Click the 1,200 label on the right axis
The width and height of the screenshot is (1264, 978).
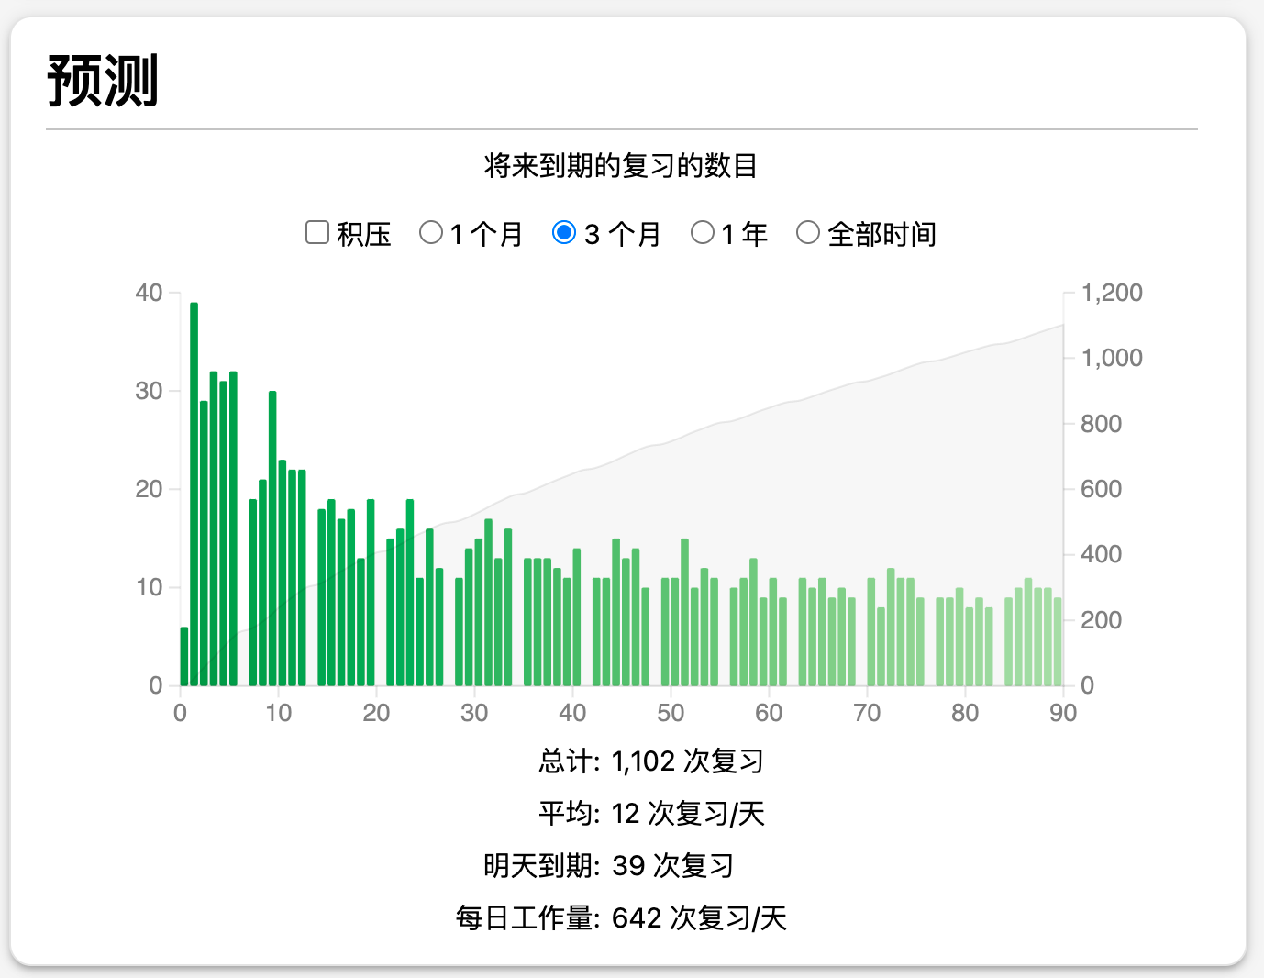click(x=1112, y=293)
